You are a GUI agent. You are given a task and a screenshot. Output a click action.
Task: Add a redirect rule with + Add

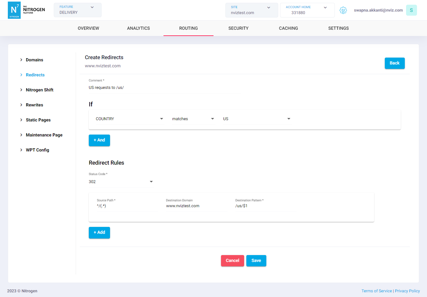(x=99, y=233)
